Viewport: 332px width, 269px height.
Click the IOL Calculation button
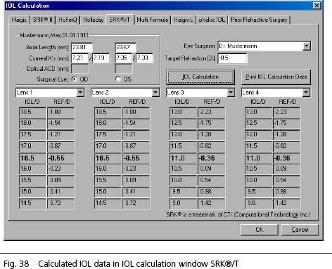(200, 77)
